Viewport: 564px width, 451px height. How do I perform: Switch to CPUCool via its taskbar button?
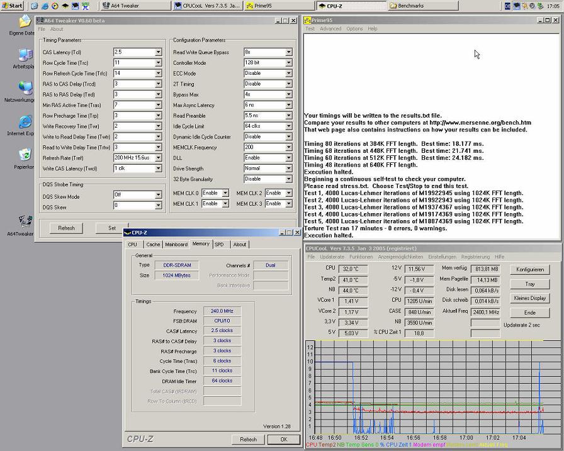(208, 6)
